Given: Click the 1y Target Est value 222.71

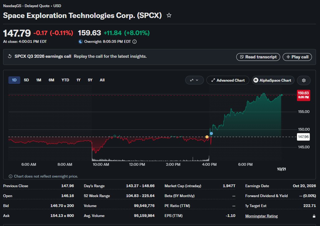Looking at the screenshot, I should point(310,206).
